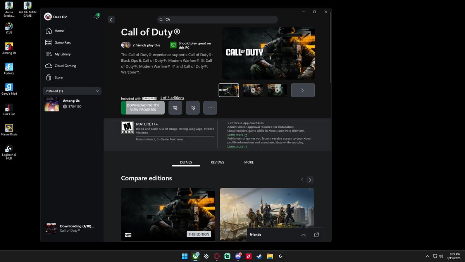Screen dimensions: 465x262
Task: Click the large Call of Duty hero image
Action: 268,53
